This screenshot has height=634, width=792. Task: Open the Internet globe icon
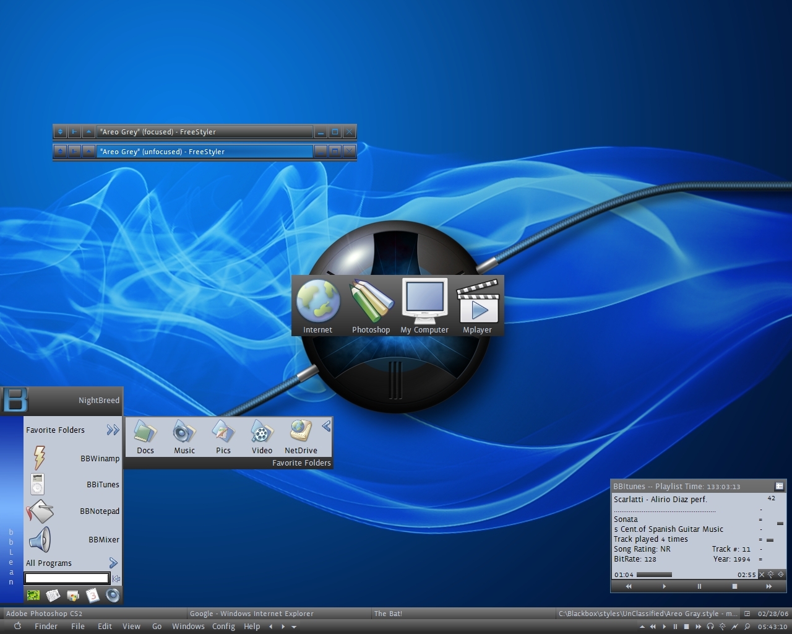(x=318, y=301)
